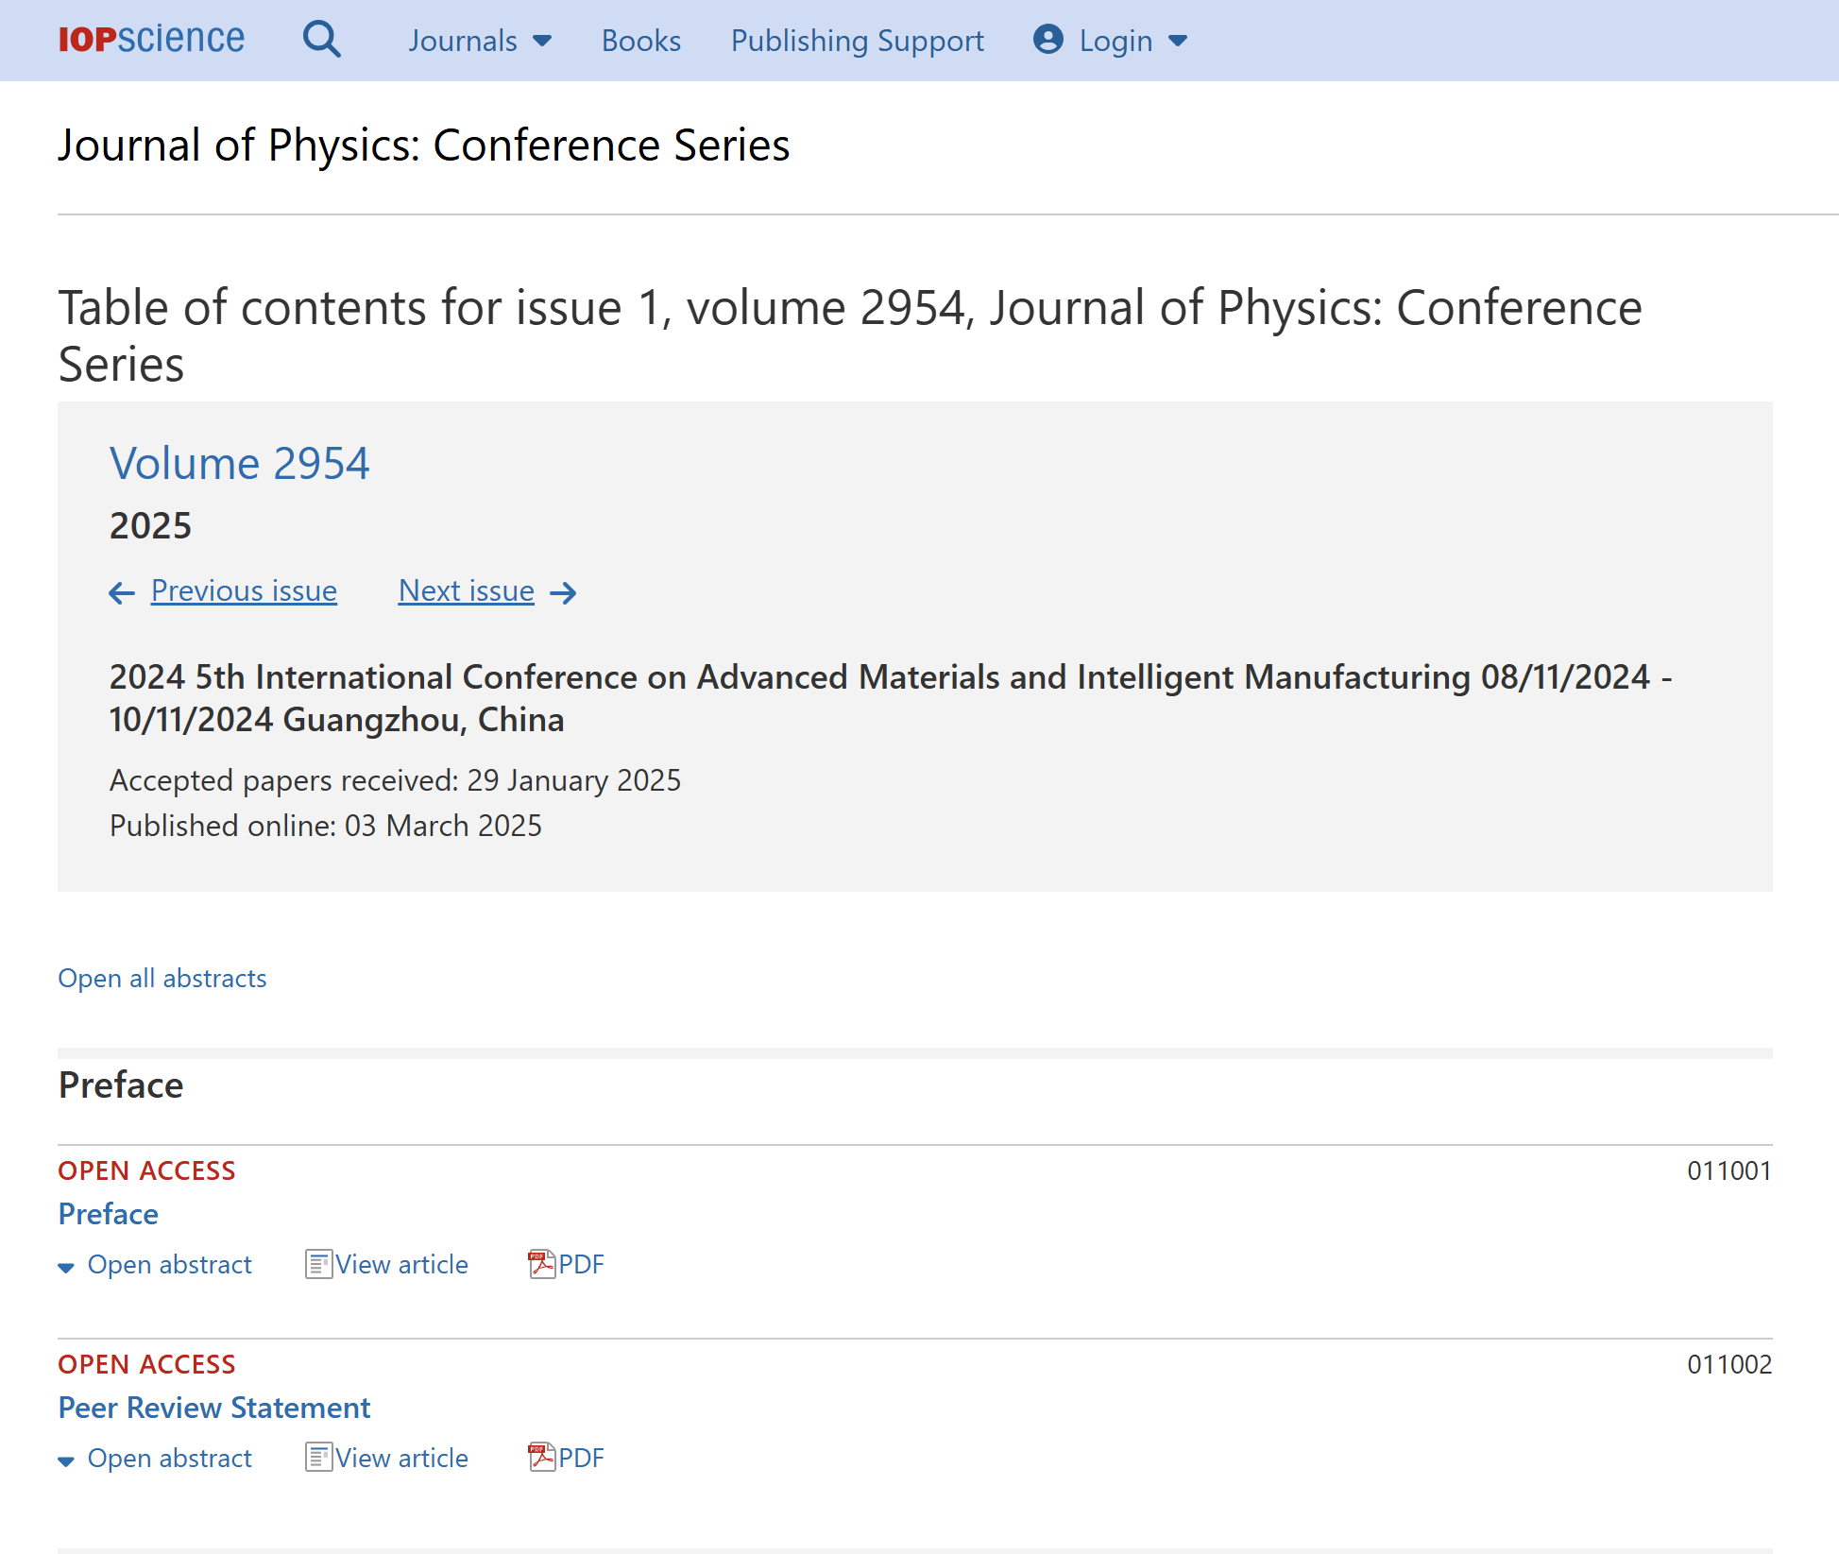Click the Journal of Physics: Conference Series heading
The height and width of the screenshot is (1554, 1839).
pos(423,145)
